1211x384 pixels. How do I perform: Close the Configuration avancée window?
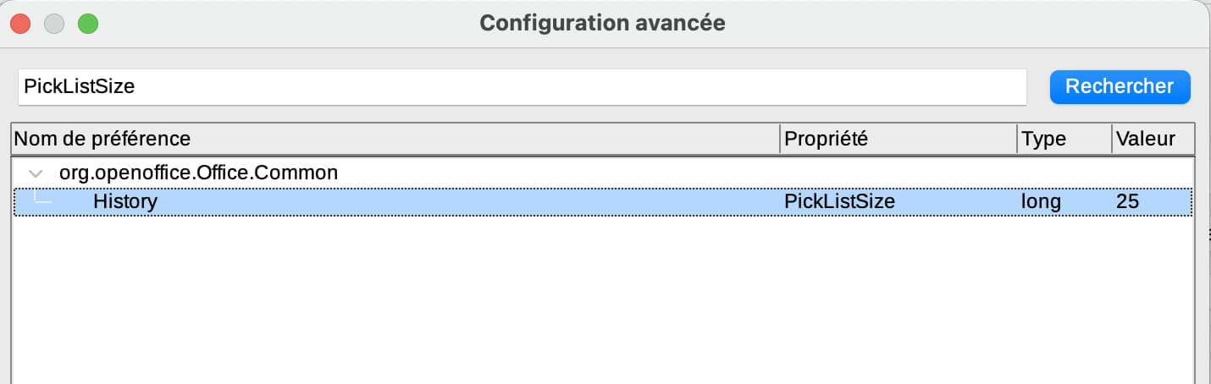point(21,24)
